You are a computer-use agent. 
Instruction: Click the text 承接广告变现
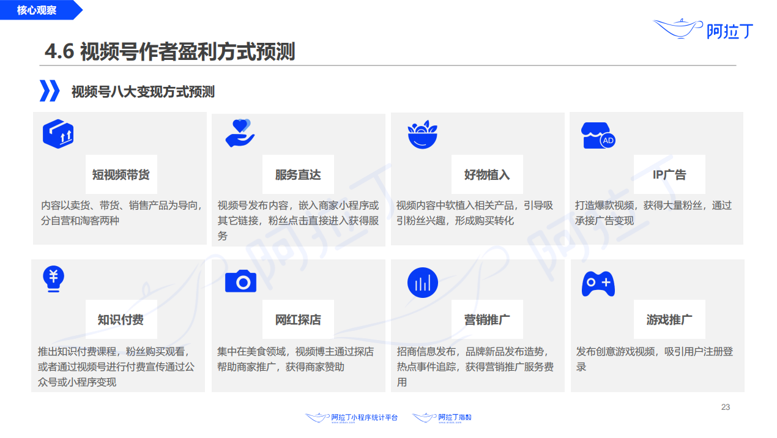tap(604, 220)
